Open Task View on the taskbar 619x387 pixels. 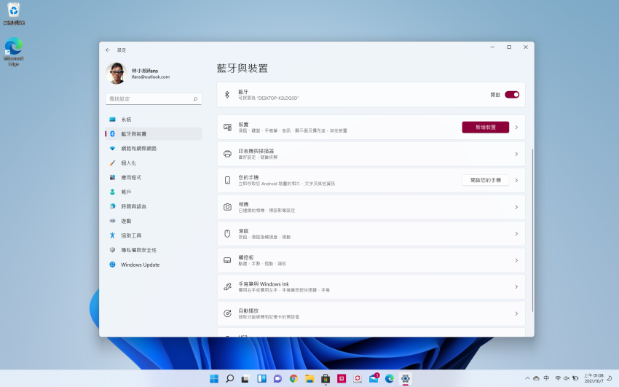click(x=245, y=379)
